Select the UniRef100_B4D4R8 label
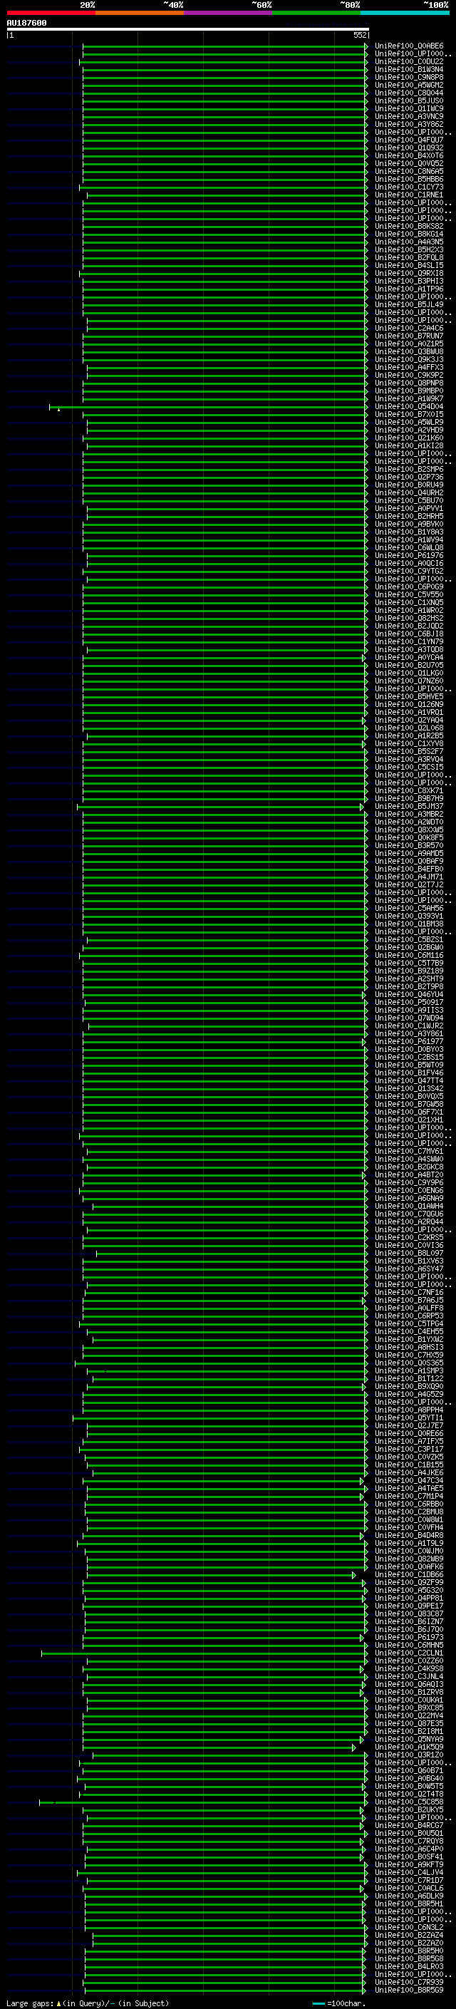 click(x=409, y=1536)
